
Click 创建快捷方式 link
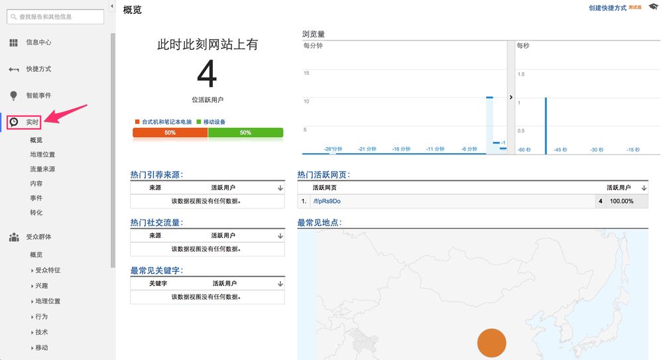607,8
